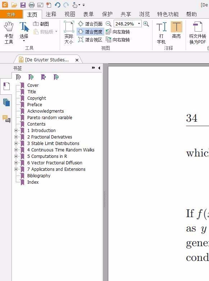The image size is (209, 281).
Task: Switch to the 表单 ribbon tab
Action: pos(88,14)
